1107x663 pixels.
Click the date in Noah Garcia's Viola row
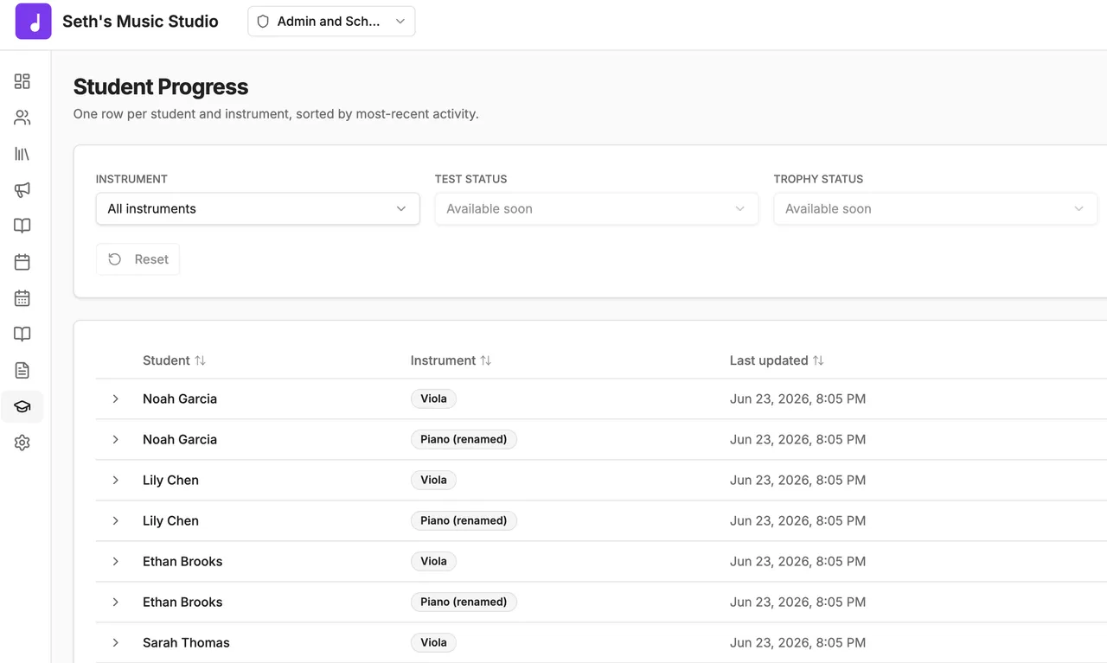pos(797,398)
